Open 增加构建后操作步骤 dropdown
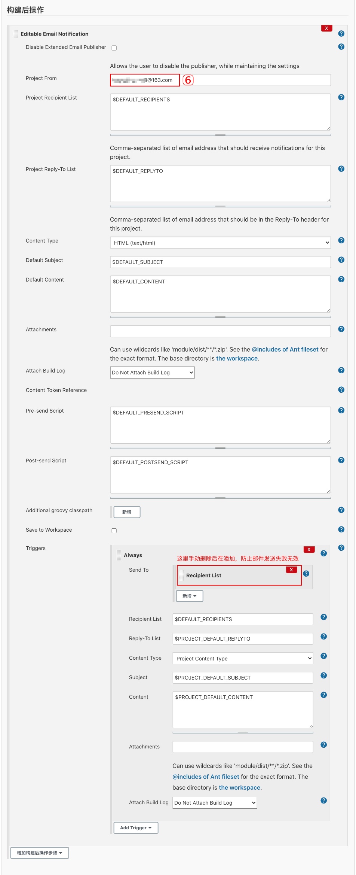Viewport: 356px width, 875px height. point(40,853)
